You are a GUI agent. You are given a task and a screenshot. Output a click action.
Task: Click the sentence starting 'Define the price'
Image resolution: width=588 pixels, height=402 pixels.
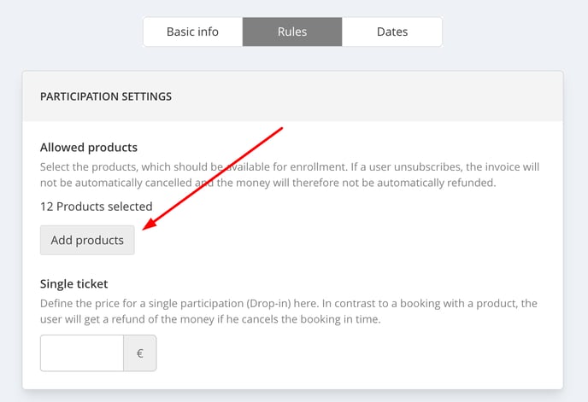tap(179, 303)
